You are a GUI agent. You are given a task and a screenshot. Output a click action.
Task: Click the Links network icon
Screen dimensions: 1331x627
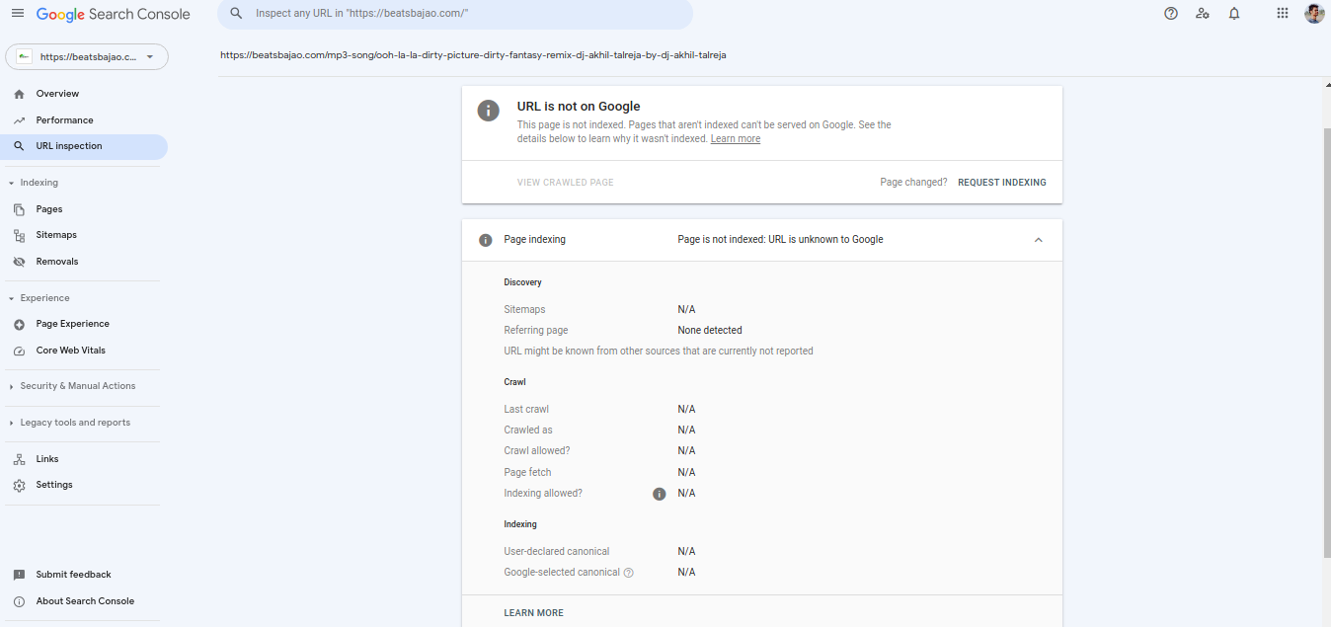pyautogui.click(x=19, y=459)
